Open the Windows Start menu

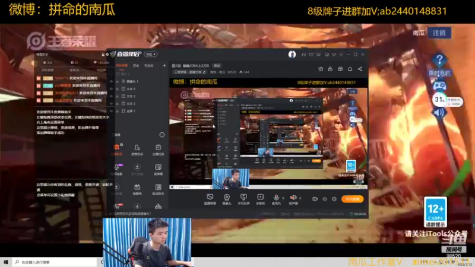point(5,262)
